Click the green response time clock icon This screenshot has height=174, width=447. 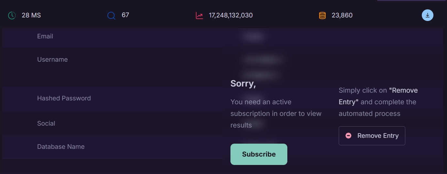pyautogui.click(x=12, y=15)
